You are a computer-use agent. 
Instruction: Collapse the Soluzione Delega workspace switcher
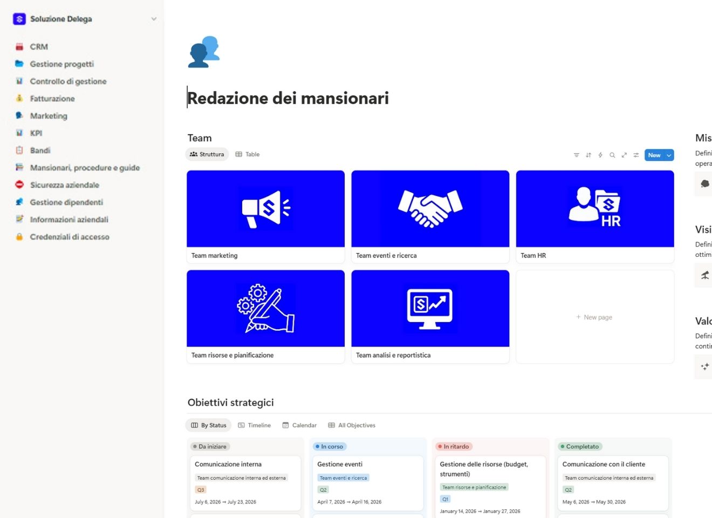coord(154,18)
